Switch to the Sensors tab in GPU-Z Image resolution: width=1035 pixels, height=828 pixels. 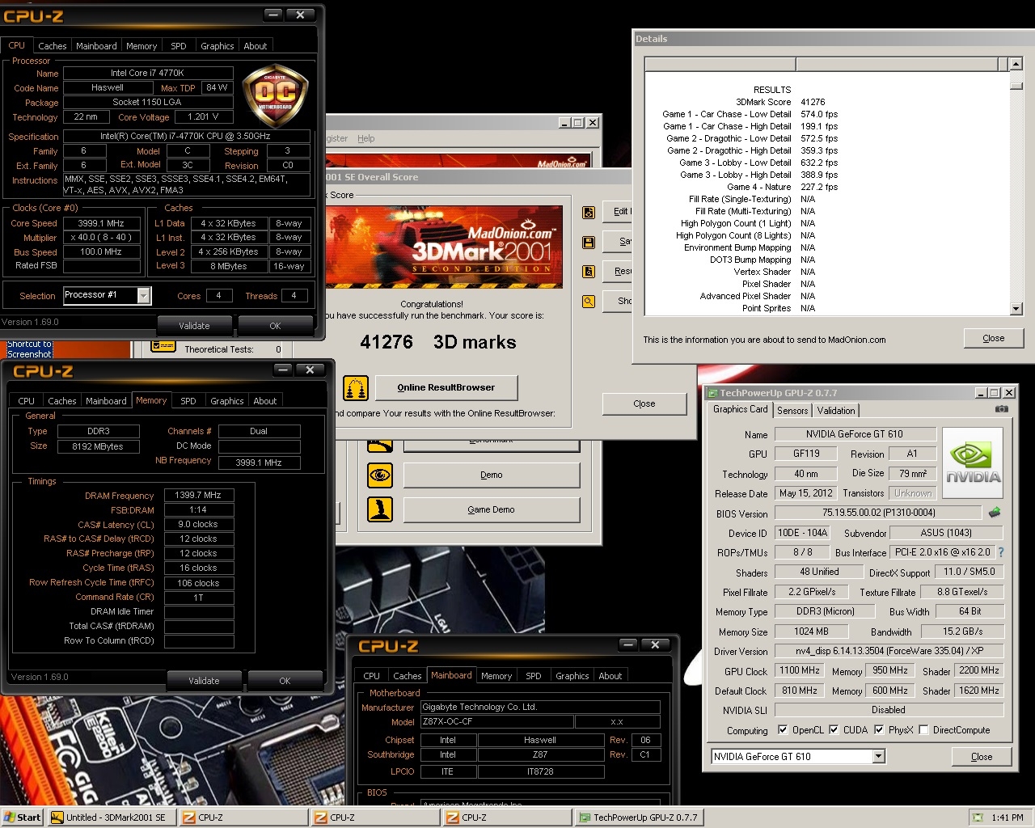point(792,411)
